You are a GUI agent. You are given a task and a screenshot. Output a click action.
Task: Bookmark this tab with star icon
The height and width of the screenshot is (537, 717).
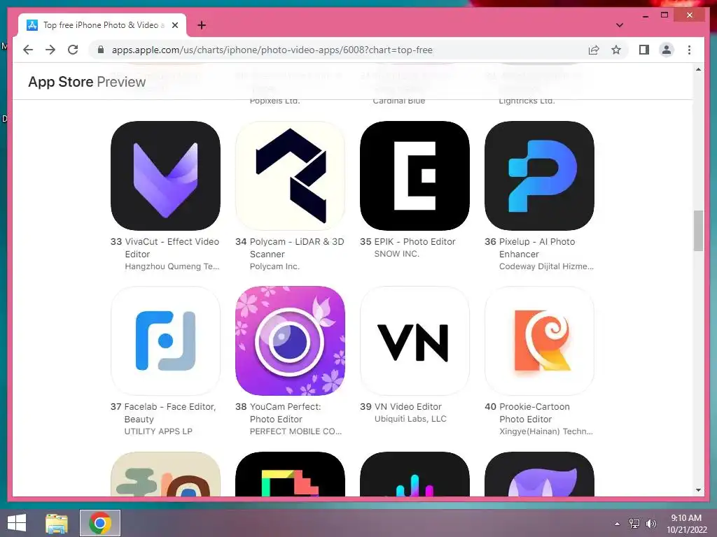click(616, 50)
